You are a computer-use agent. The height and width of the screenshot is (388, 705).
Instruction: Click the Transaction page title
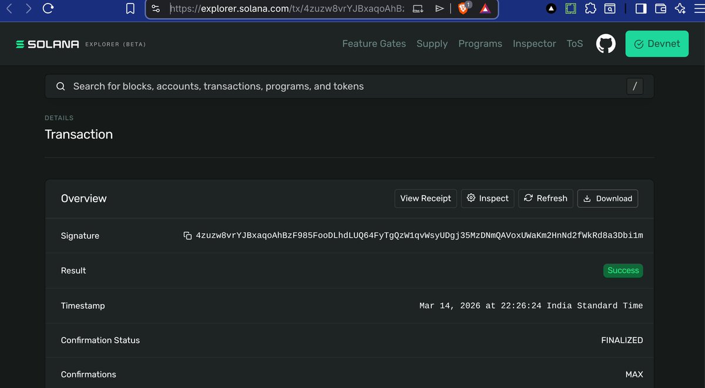(x=79, y=134)
